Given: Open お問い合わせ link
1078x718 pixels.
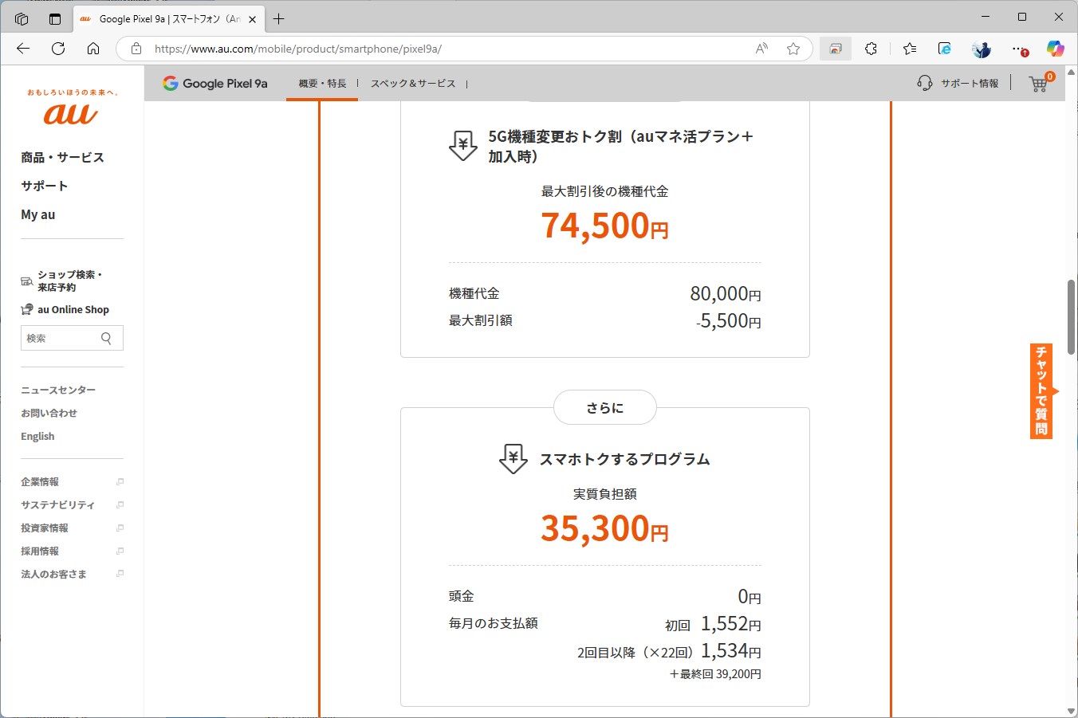Looking at the screenshot, I should (x=49, y=413).
